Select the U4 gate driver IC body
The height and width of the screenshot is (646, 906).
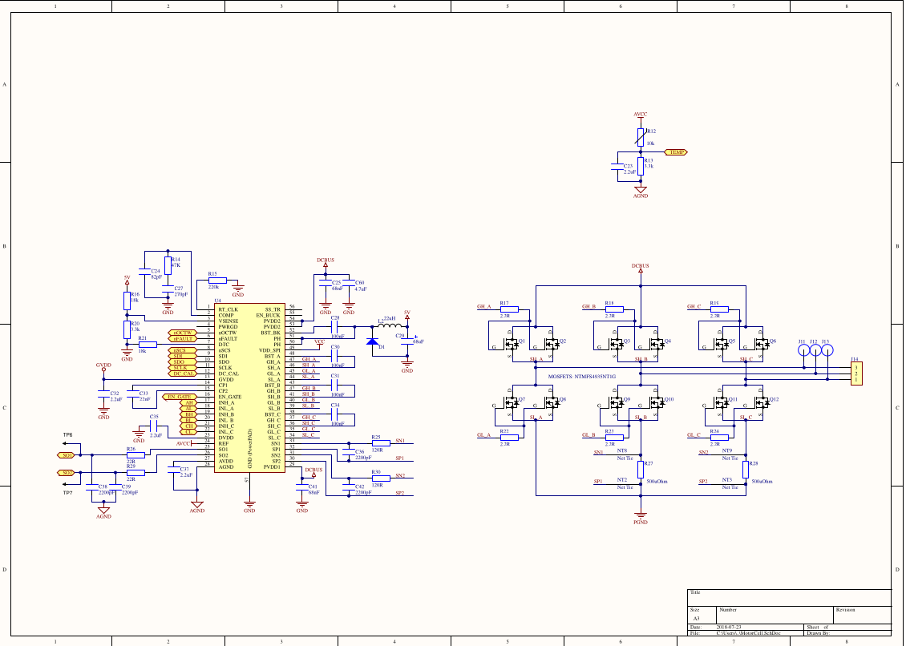[249, 388]
